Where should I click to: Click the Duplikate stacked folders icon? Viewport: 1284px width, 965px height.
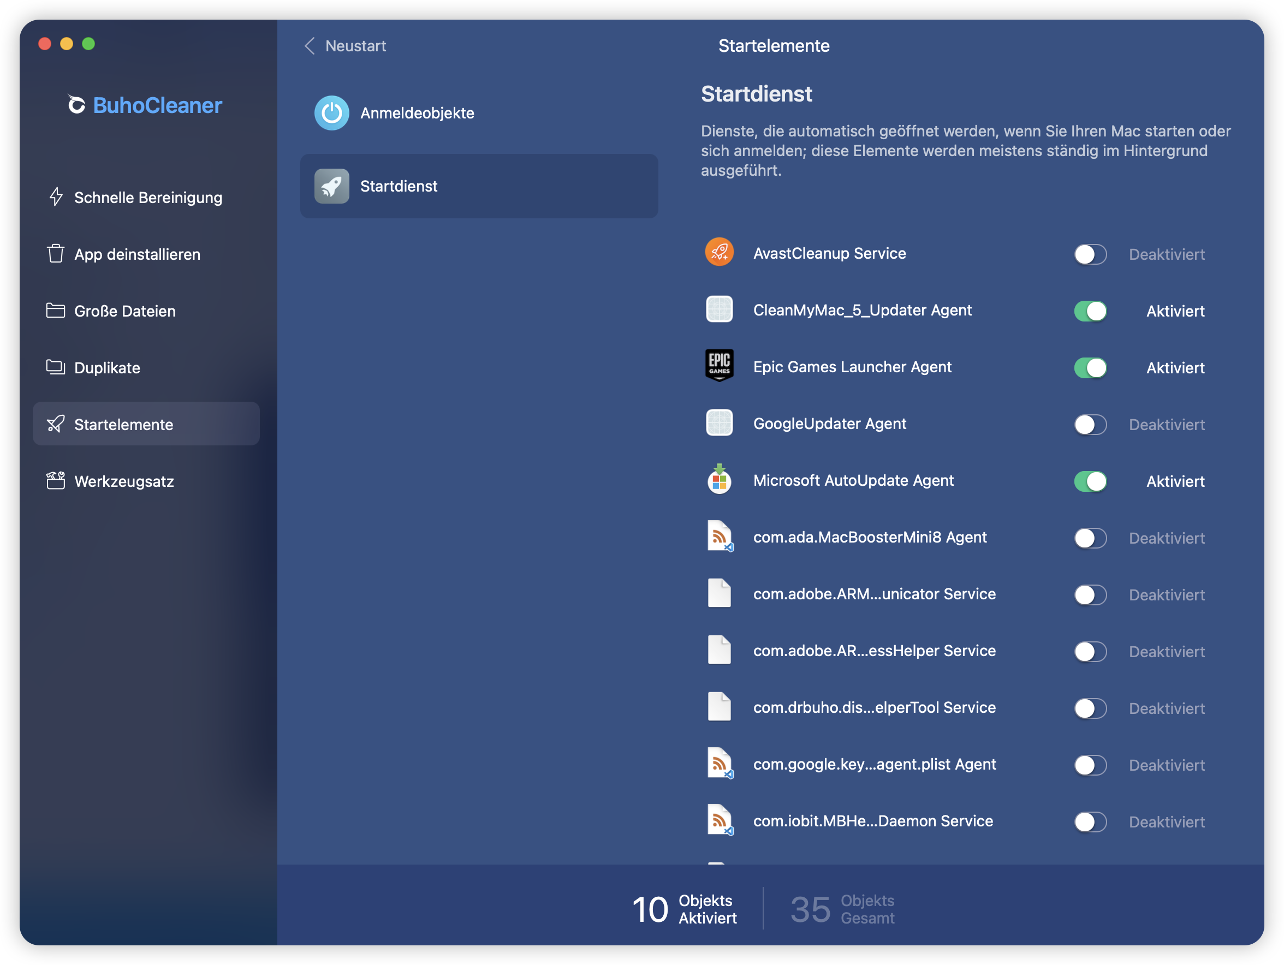pos(56,367)
